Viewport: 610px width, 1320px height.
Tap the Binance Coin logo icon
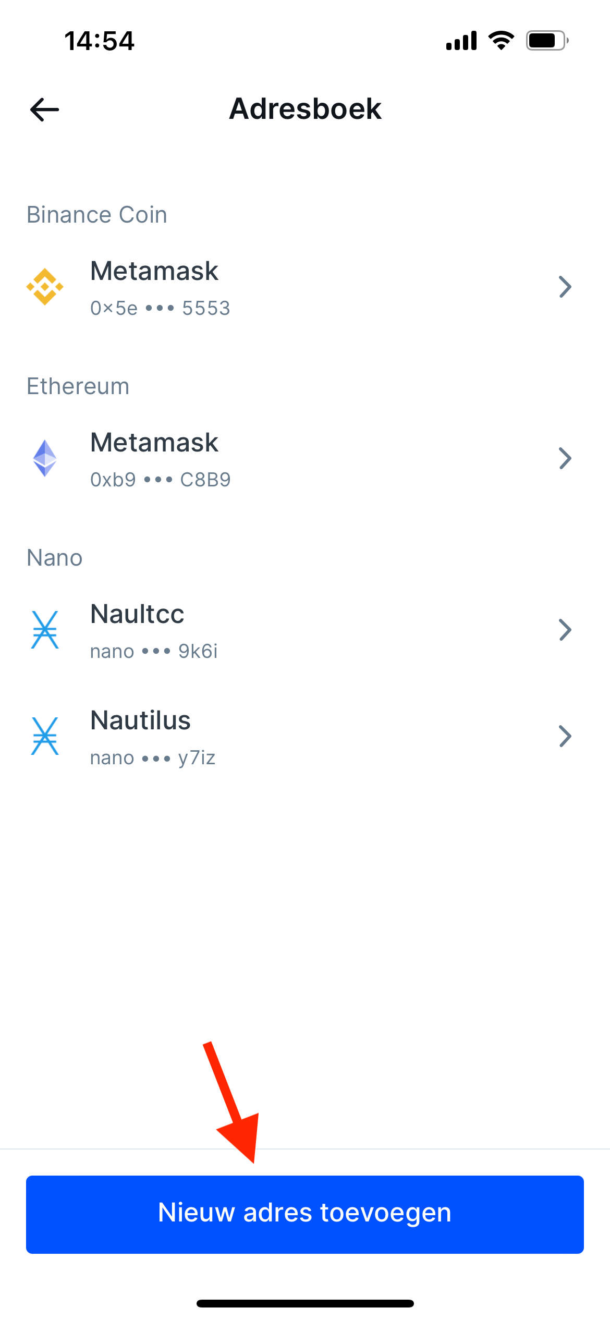(x=45, y=287)
